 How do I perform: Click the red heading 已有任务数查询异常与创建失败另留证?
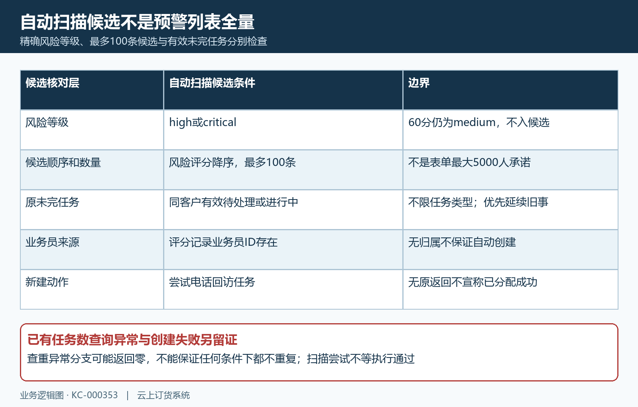point(132,340)
